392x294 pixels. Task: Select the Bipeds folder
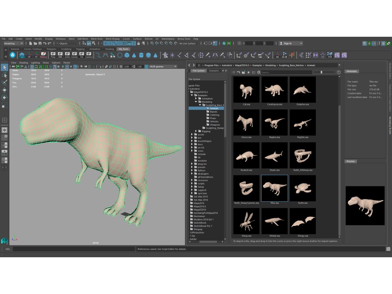213,112
